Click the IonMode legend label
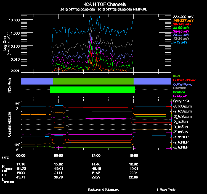Image resolution: width=207 pixels, height=194 pixels. 179,92
